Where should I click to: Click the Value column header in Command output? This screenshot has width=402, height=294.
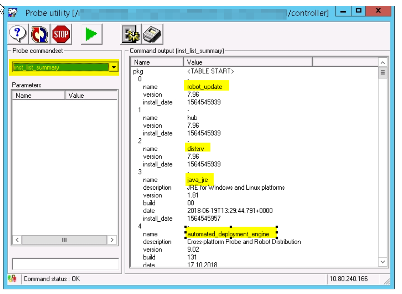pyautogui.click(x=247, y=62)
